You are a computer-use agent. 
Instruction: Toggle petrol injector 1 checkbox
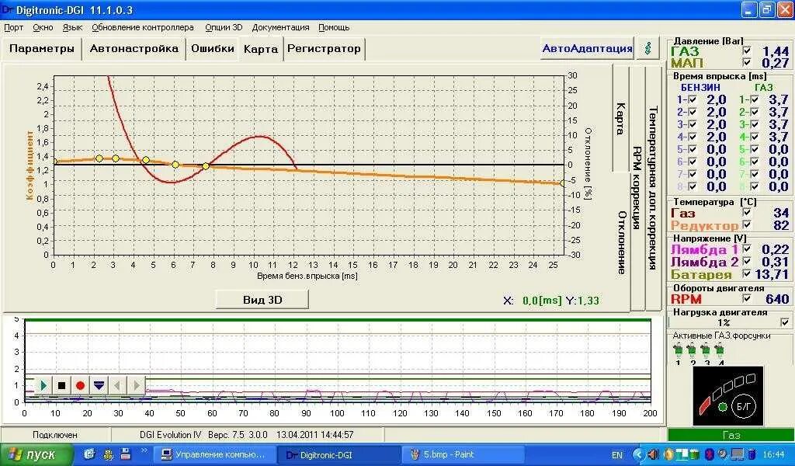click(693, 100)
